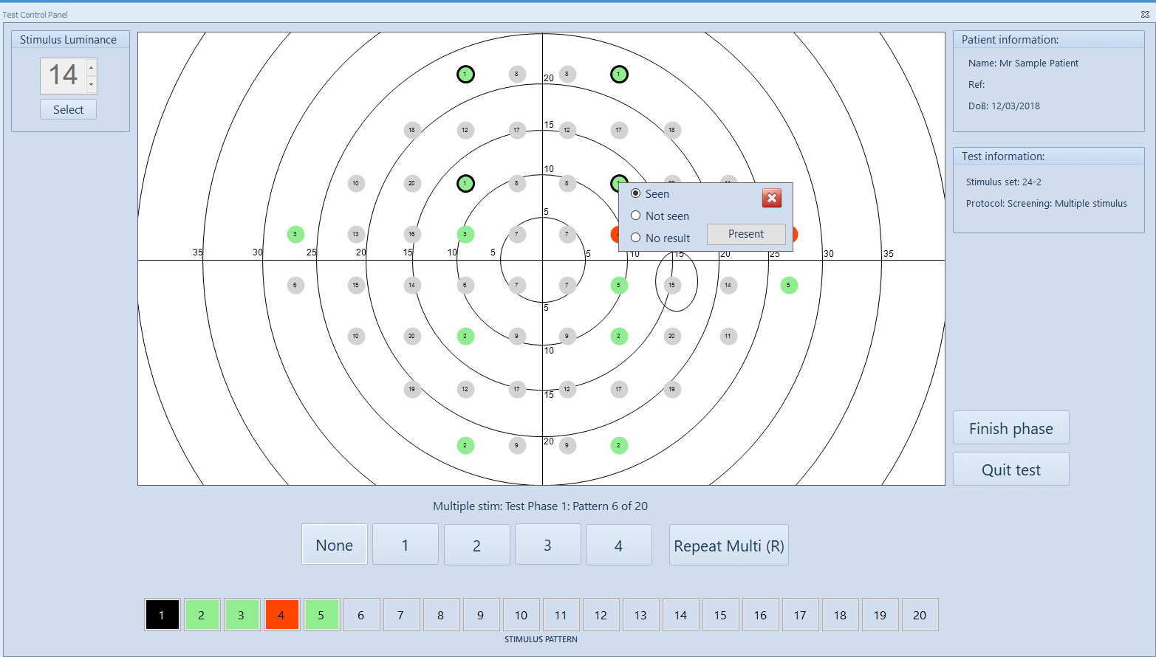Click the Finish phase button

click(x=1010, y=428)
